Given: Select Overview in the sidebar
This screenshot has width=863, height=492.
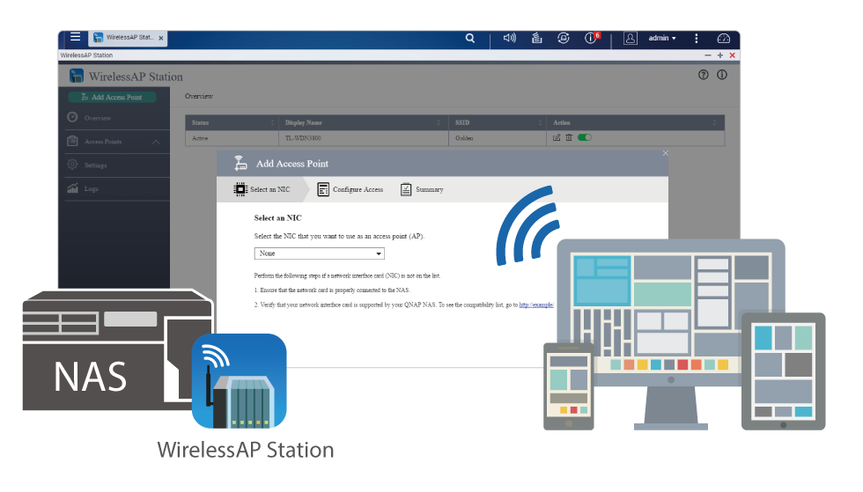Looking at the screenshot, I should tap(97, 118).
